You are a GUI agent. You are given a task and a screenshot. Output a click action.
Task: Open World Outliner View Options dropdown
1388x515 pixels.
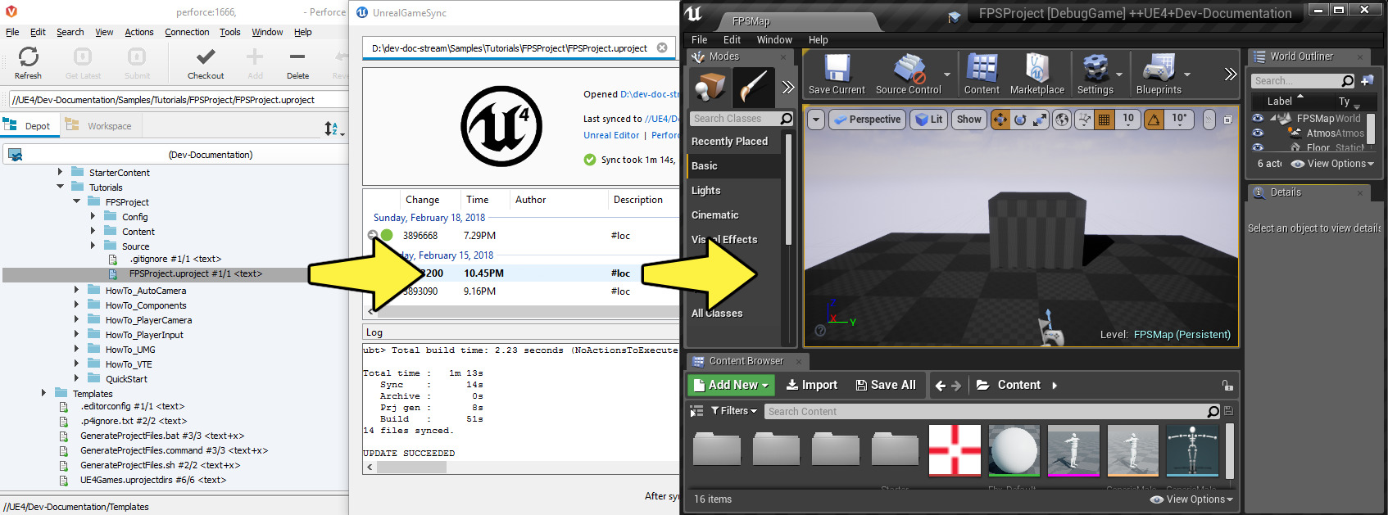(x=1332, y=164)
